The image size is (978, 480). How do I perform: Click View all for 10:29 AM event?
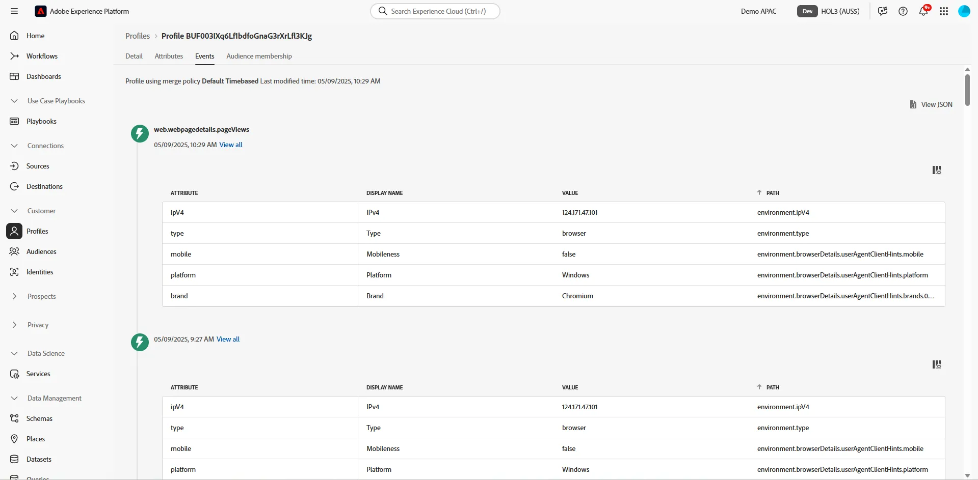231,145
